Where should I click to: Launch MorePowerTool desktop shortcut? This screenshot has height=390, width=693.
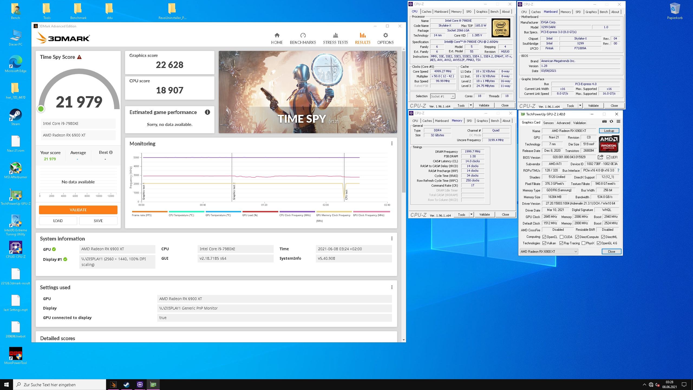15,356
